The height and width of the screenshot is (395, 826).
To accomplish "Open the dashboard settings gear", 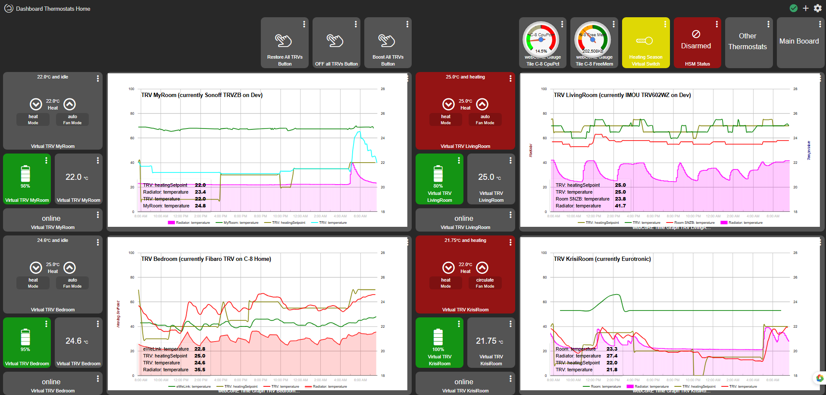I will point(817,8).
